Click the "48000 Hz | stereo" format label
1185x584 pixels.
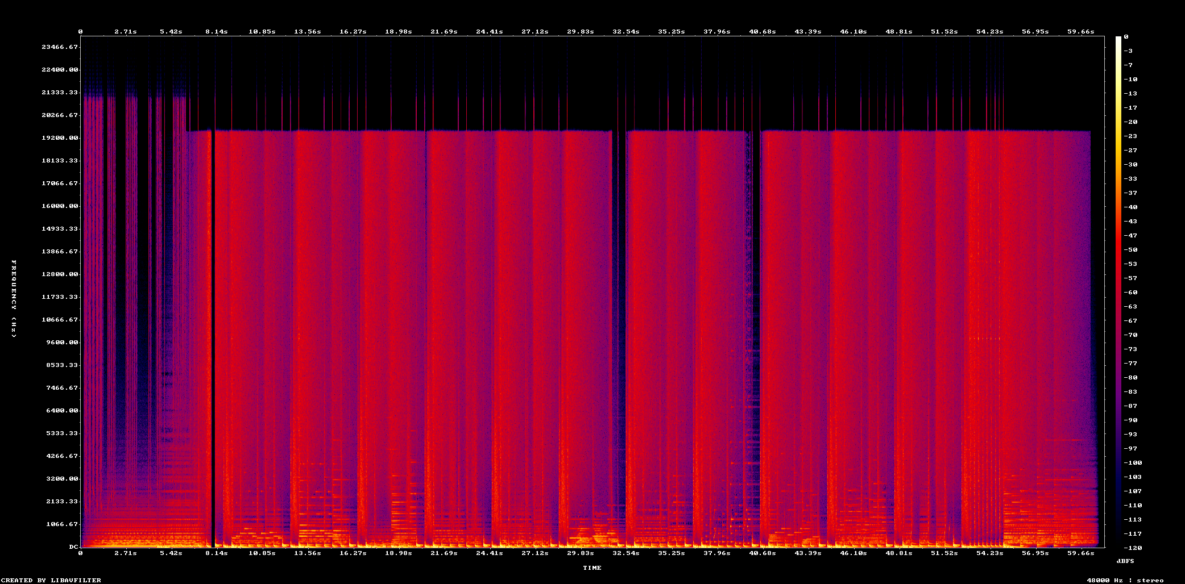pyautogui.click(x=1125, y=580)
